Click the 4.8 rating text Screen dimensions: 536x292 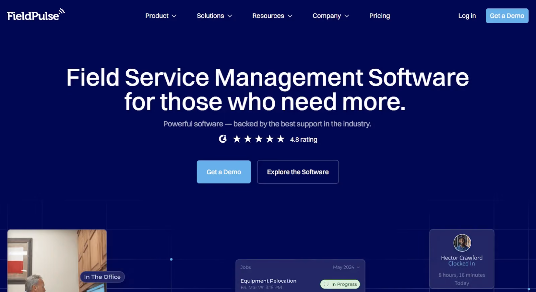304,139
